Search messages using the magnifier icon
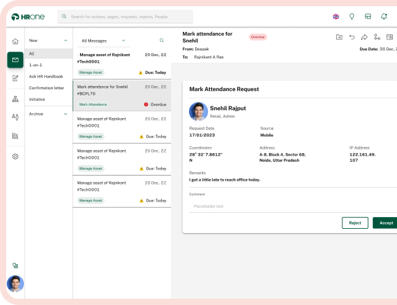 coord(162,41)
